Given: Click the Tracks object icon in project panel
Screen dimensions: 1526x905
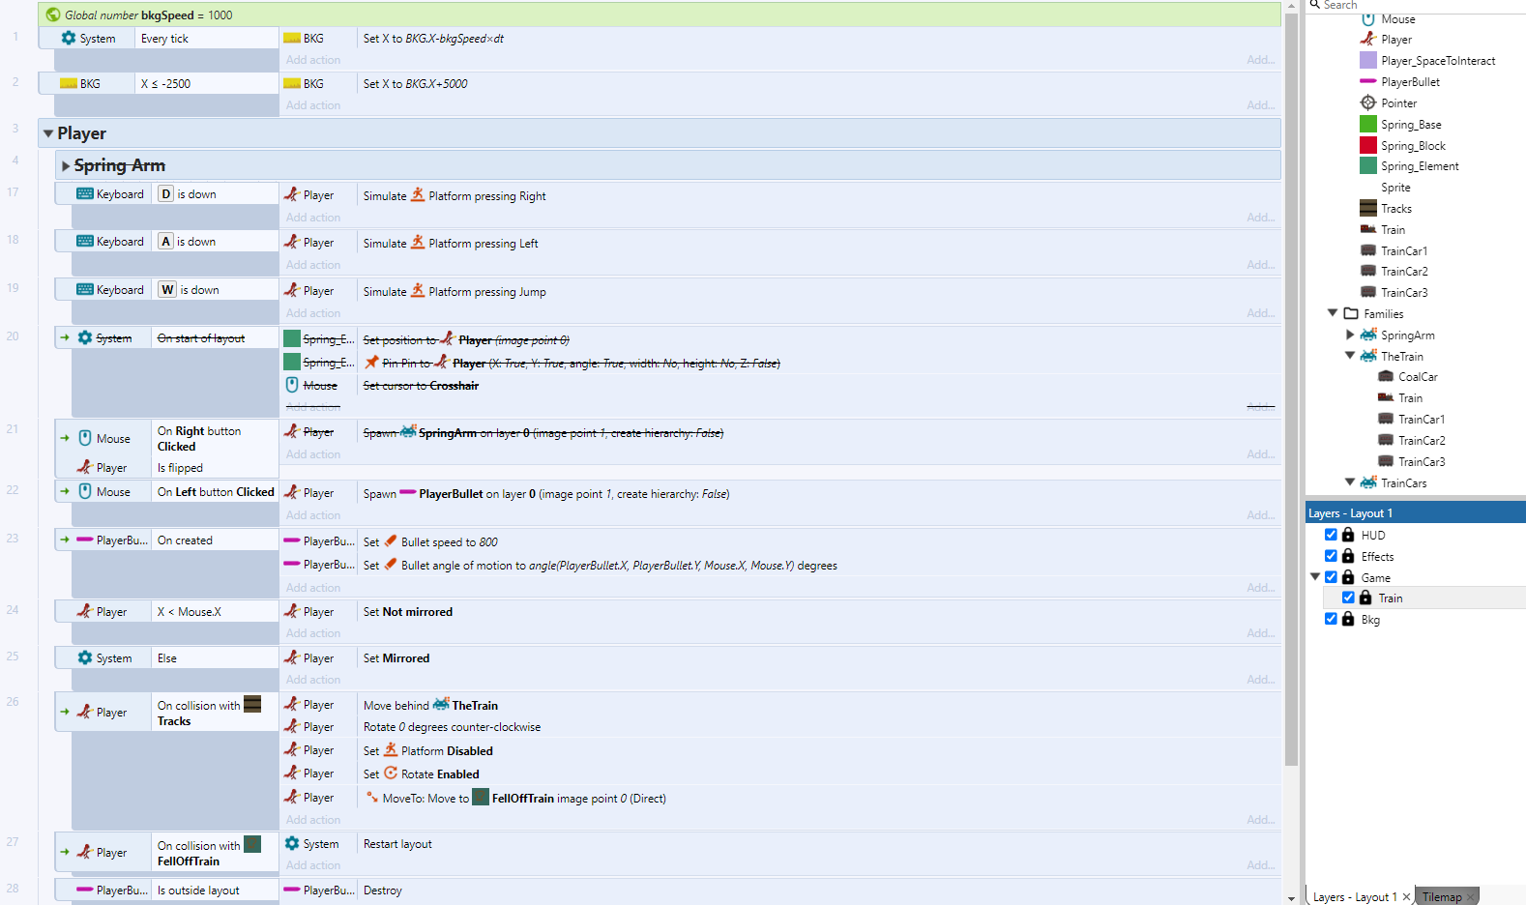Looking at the screenshot, I should (1368, 209).
